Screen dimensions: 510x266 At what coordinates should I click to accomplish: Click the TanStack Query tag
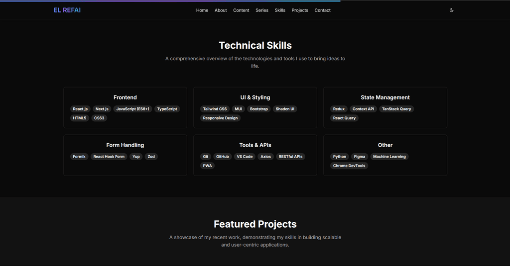click(x=396, y=109)
